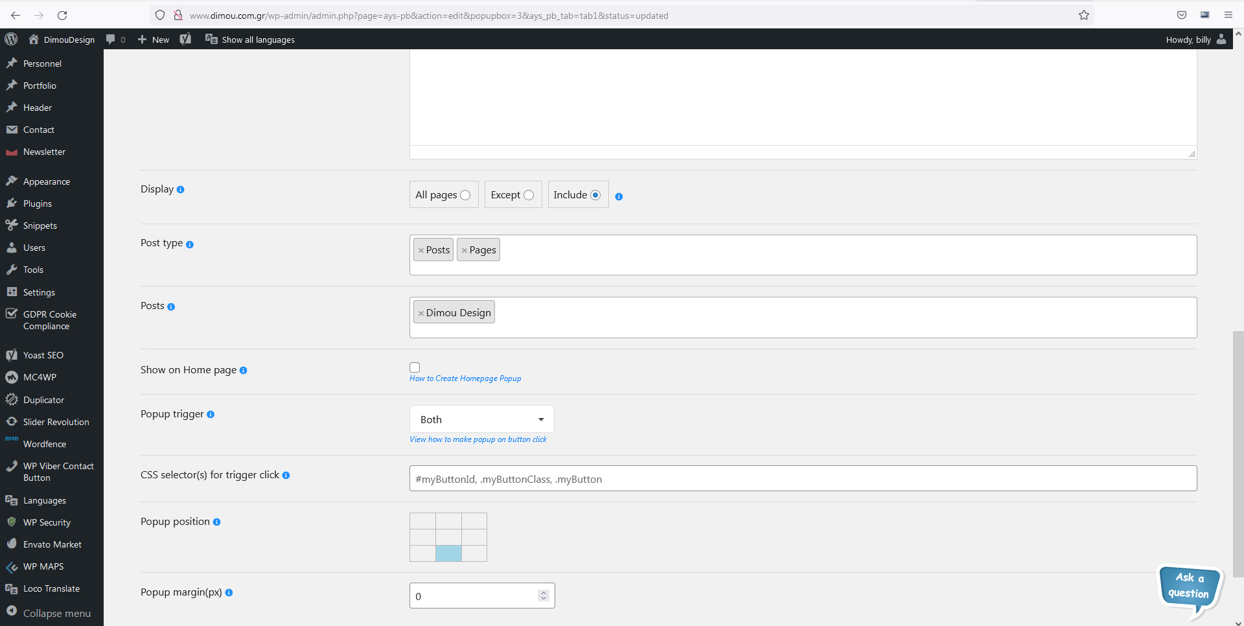
Task: Select the Include radio option
Action: [595, 195]
